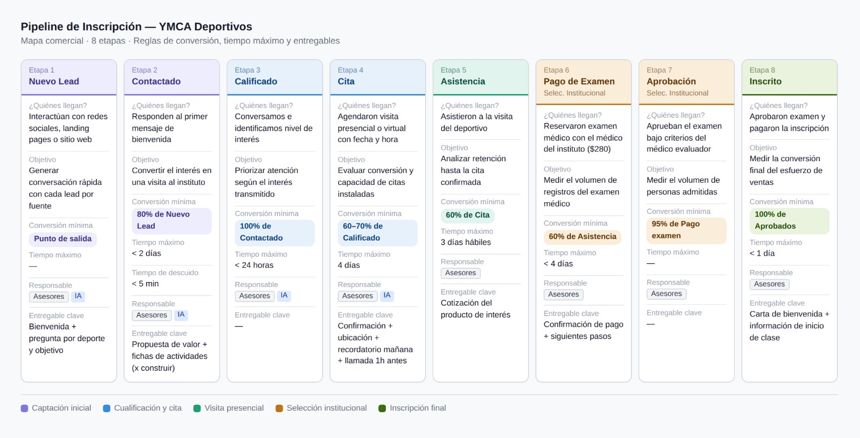Viewport: 860px width, 438px height.
Task: Click the "60–70% de Calificado" pill
Action: click(x=377, y=232)
